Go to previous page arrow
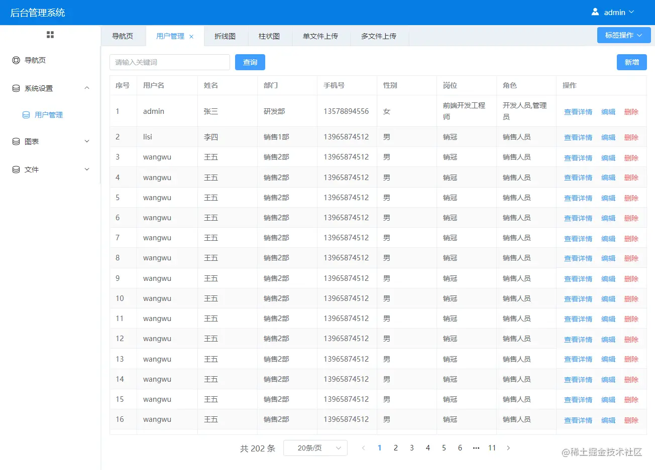 tap(363, 448)
